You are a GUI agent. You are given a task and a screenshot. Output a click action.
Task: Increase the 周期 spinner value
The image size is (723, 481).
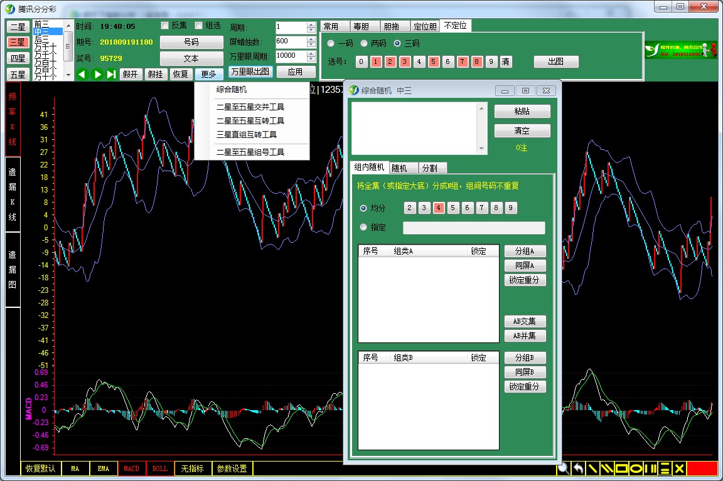311,25
